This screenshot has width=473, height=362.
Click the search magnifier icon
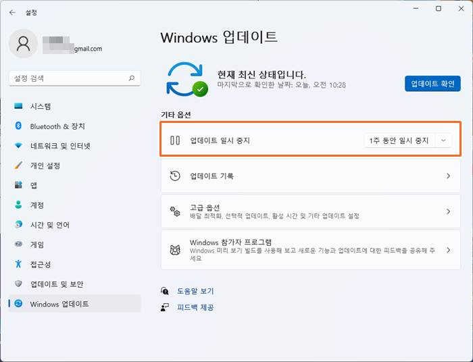click(x=132, y=78)
